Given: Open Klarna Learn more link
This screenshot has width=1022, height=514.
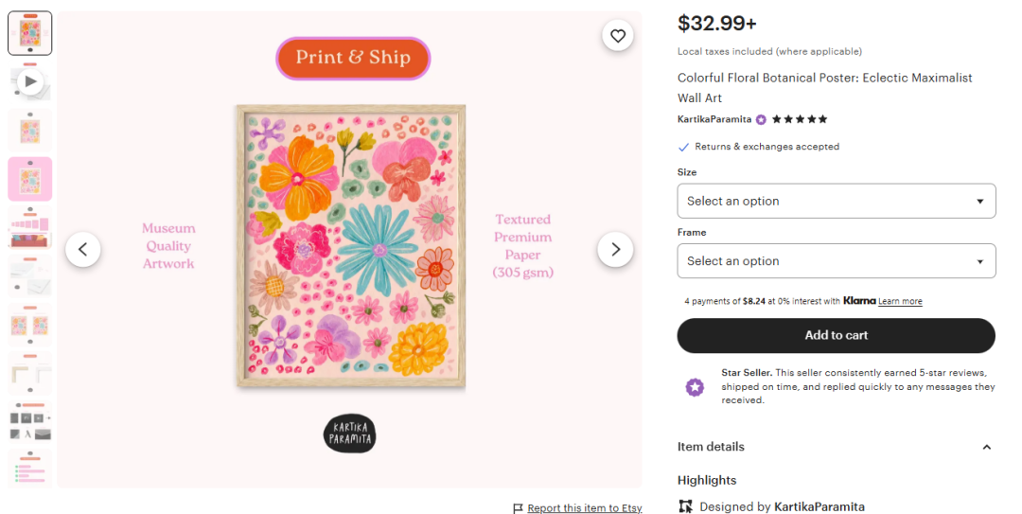Looking at the screenshot, I should pos(900,301).
